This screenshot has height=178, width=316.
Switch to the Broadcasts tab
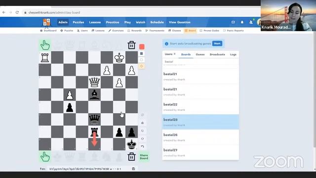coord(217,54)
